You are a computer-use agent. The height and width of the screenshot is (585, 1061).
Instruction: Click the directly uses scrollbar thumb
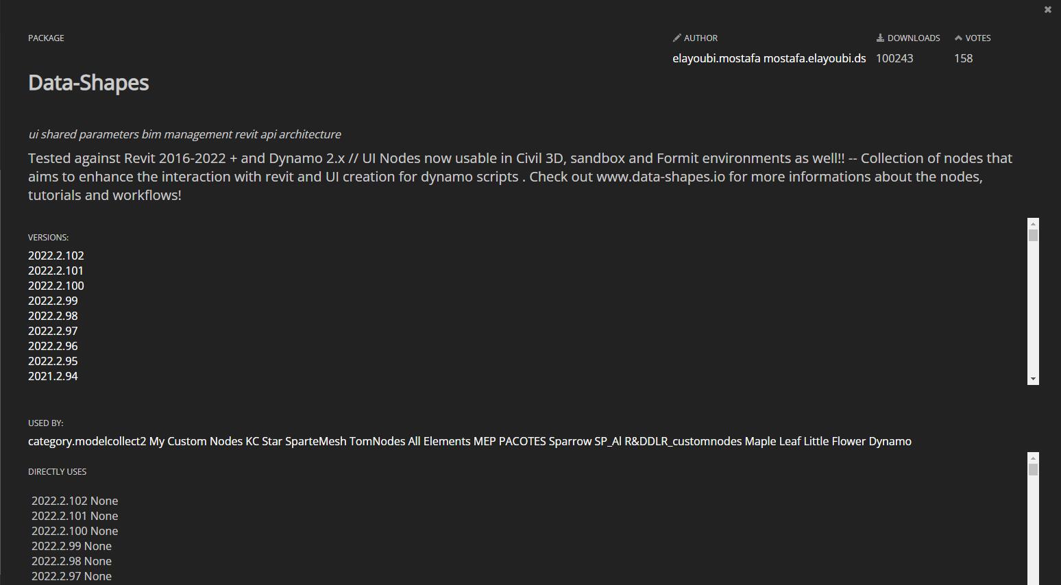pyautogui.click(x=1033, y=469)
